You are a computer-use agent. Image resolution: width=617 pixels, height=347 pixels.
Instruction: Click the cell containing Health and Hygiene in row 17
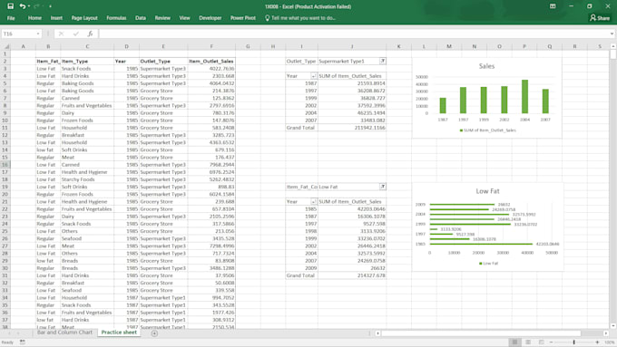pyautogui.click(x=87, y=172)
